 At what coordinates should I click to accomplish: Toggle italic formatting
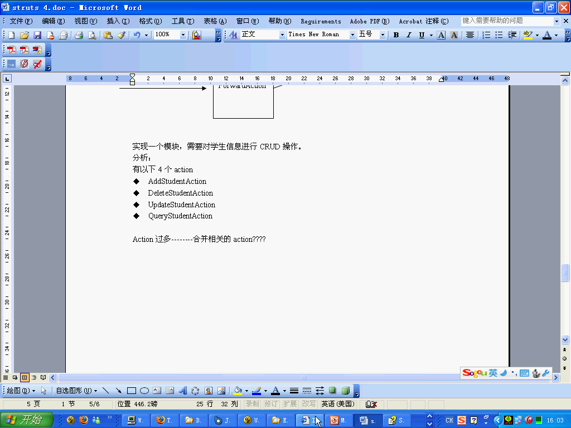409,35
